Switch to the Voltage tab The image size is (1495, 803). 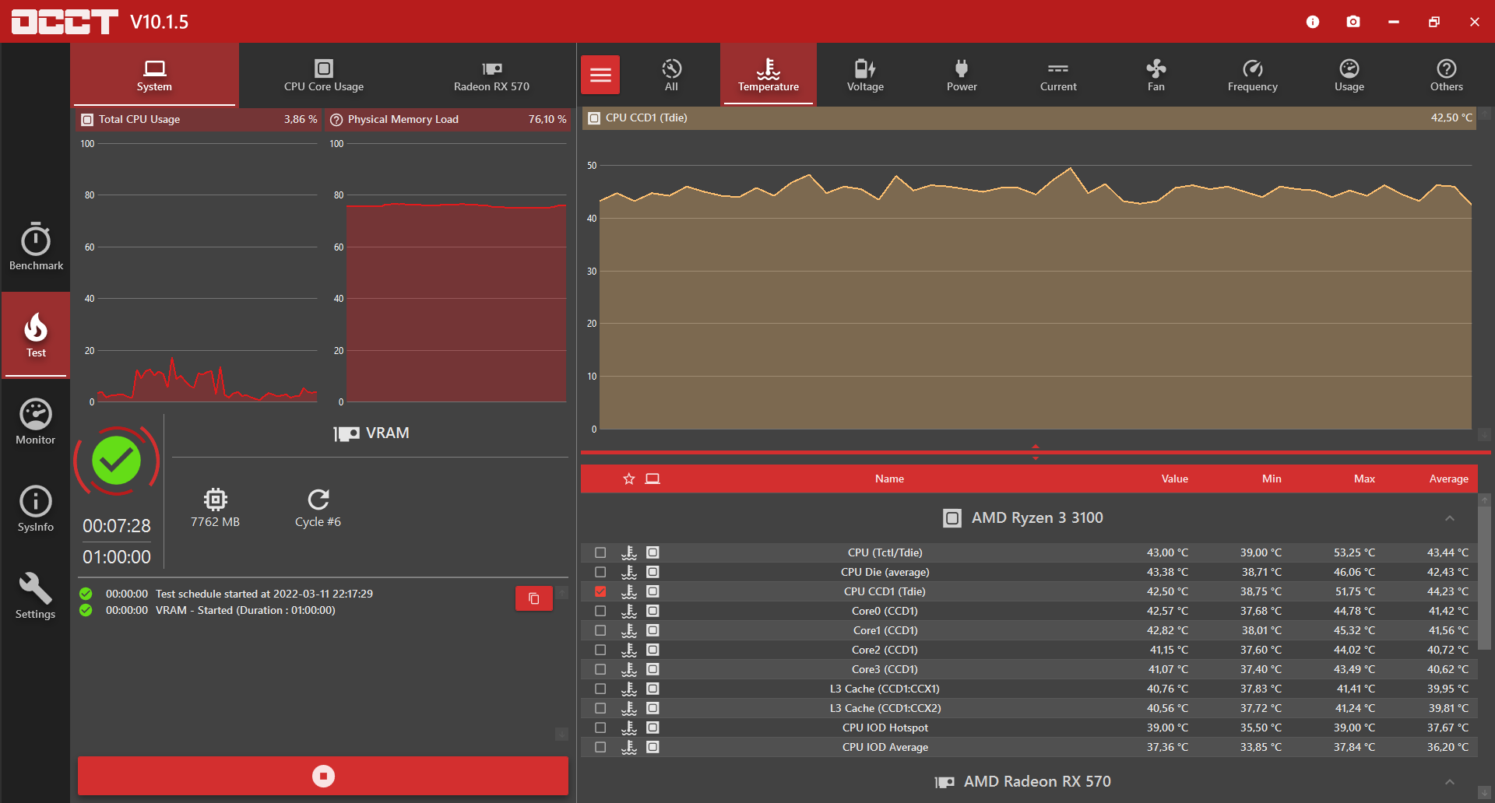coord(865,75)
